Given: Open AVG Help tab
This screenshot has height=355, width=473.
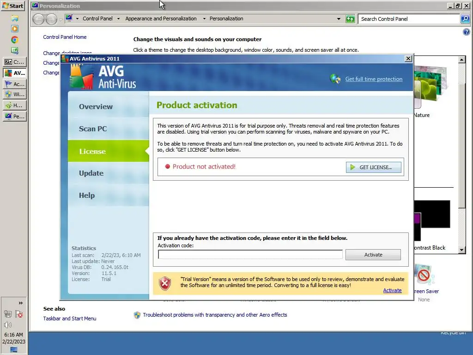Looking at the screenshot, I should 108,196.
